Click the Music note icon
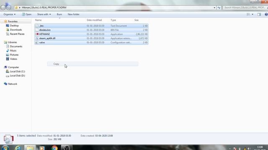 coord(8,50)
